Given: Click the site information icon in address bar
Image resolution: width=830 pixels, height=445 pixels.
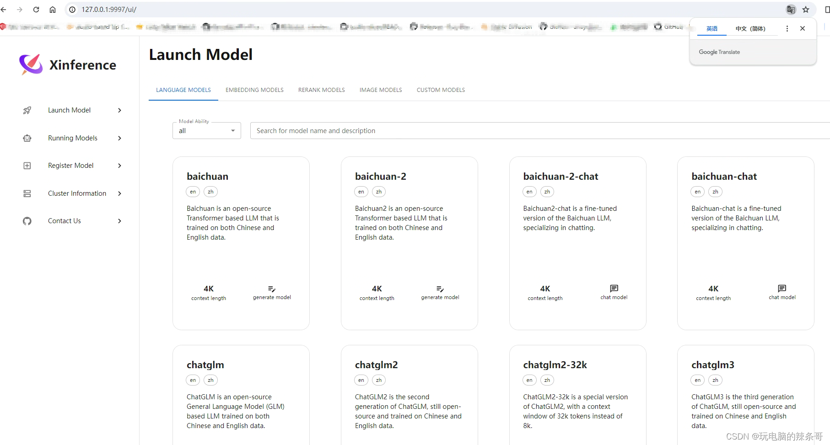Looking at the screenshot, I should [x=72, y=9].
